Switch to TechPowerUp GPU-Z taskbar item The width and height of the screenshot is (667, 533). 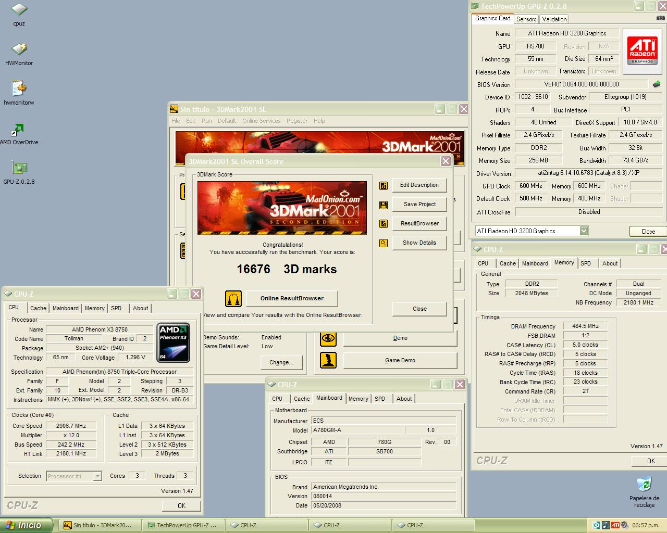tap(184, 525)
